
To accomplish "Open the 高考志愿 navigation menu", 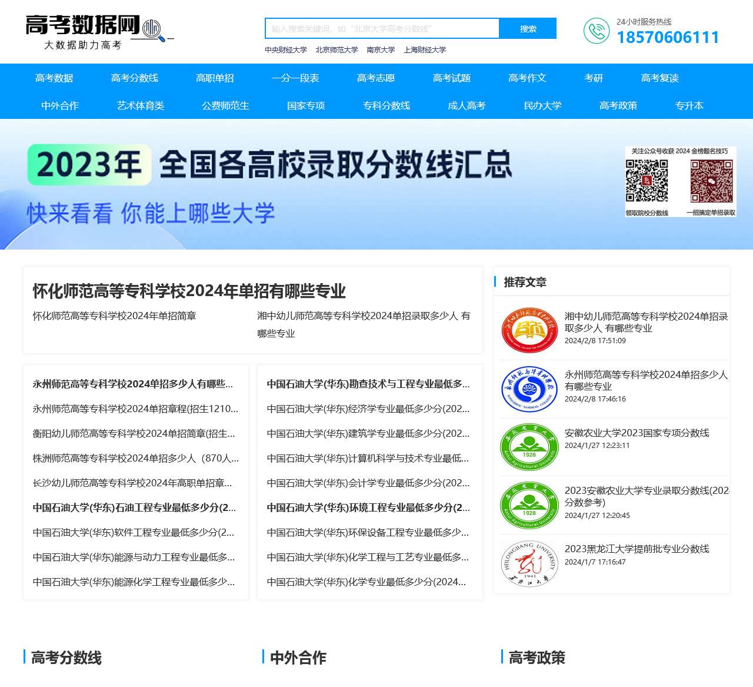I will click(375, 77).
